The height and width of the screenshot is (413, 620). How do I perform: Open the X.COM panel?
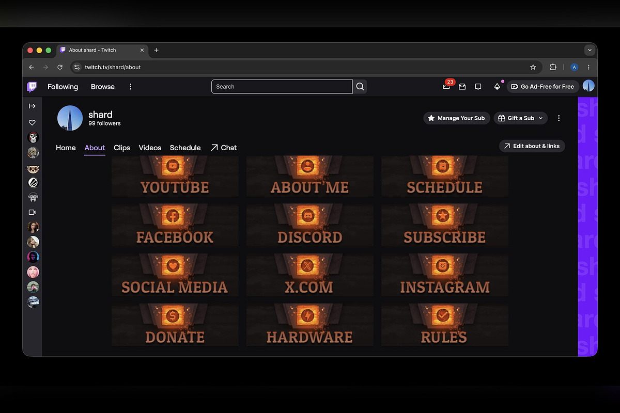tap(310, 275)
